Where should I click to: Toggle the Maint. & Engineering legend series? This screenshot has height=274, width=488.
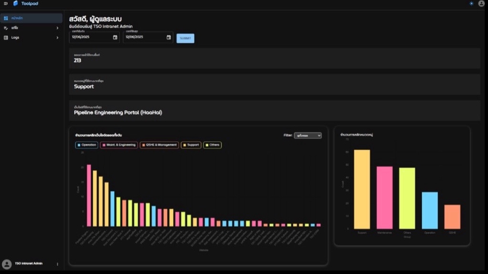[x=119, y=145]
